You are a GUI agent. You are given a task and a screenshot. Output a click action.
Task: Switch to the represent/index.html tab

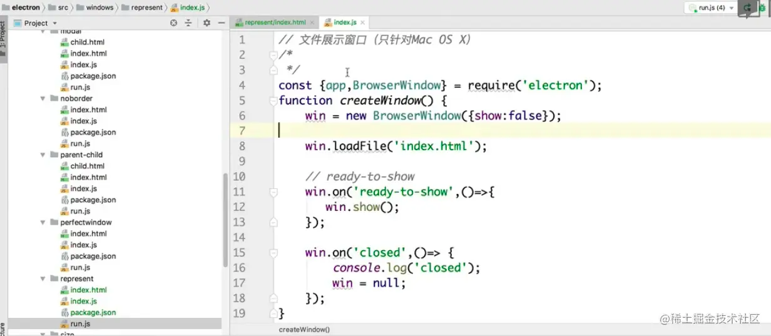click(x=274, y=23)
